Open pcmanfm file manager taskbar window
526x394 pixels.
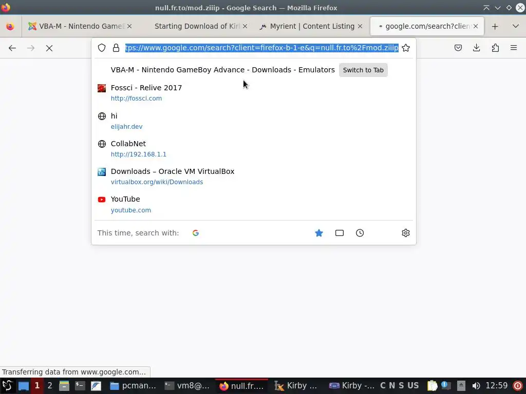click(133, 386)
